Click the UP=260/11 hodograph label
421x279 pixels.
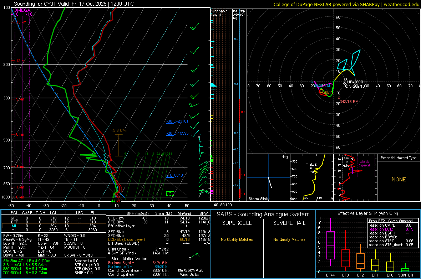point(356,82)
